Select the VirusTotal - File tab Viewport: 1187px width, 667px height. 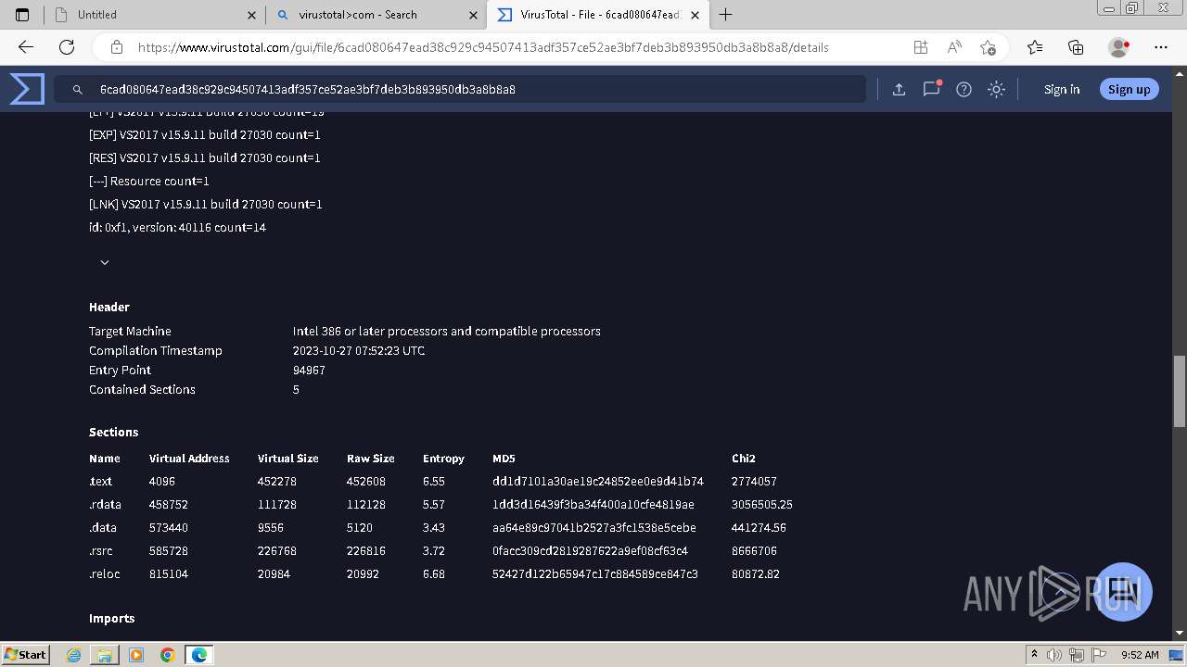[597, 15]
